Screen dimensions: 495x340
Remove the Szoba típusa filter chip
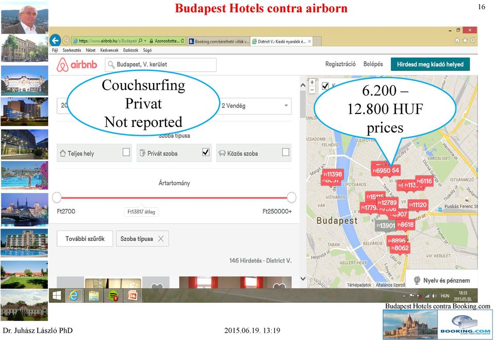pyautogui.click(x=161, y=239)
